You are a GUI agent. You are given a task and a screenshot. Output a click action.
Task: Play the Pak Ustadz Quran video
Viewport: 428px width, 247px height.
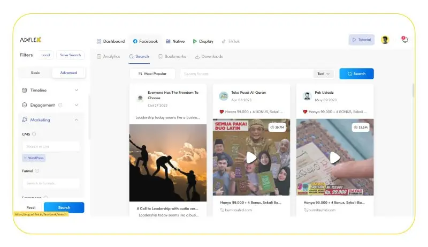[335, 158]
